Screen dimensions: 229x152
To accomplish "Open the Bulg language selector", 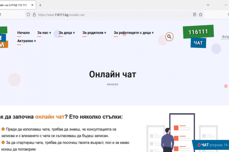I will click(225, 37).
